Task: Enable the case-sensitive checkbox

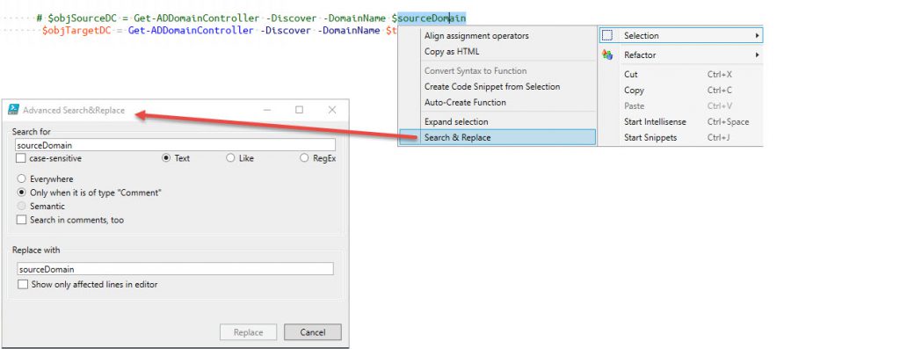Action: coord(21,158)
